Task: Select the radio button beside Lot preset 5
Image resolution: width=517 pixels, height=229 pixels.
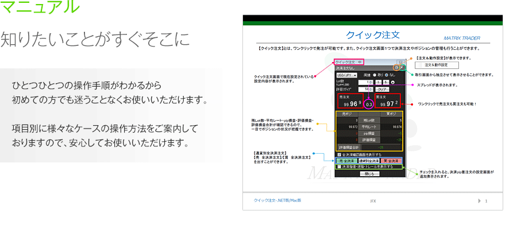Action: (393, 83)
